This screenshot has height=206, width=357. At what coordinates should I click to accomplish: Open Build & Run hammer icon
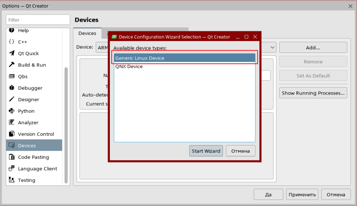click(x=12, y=65)
